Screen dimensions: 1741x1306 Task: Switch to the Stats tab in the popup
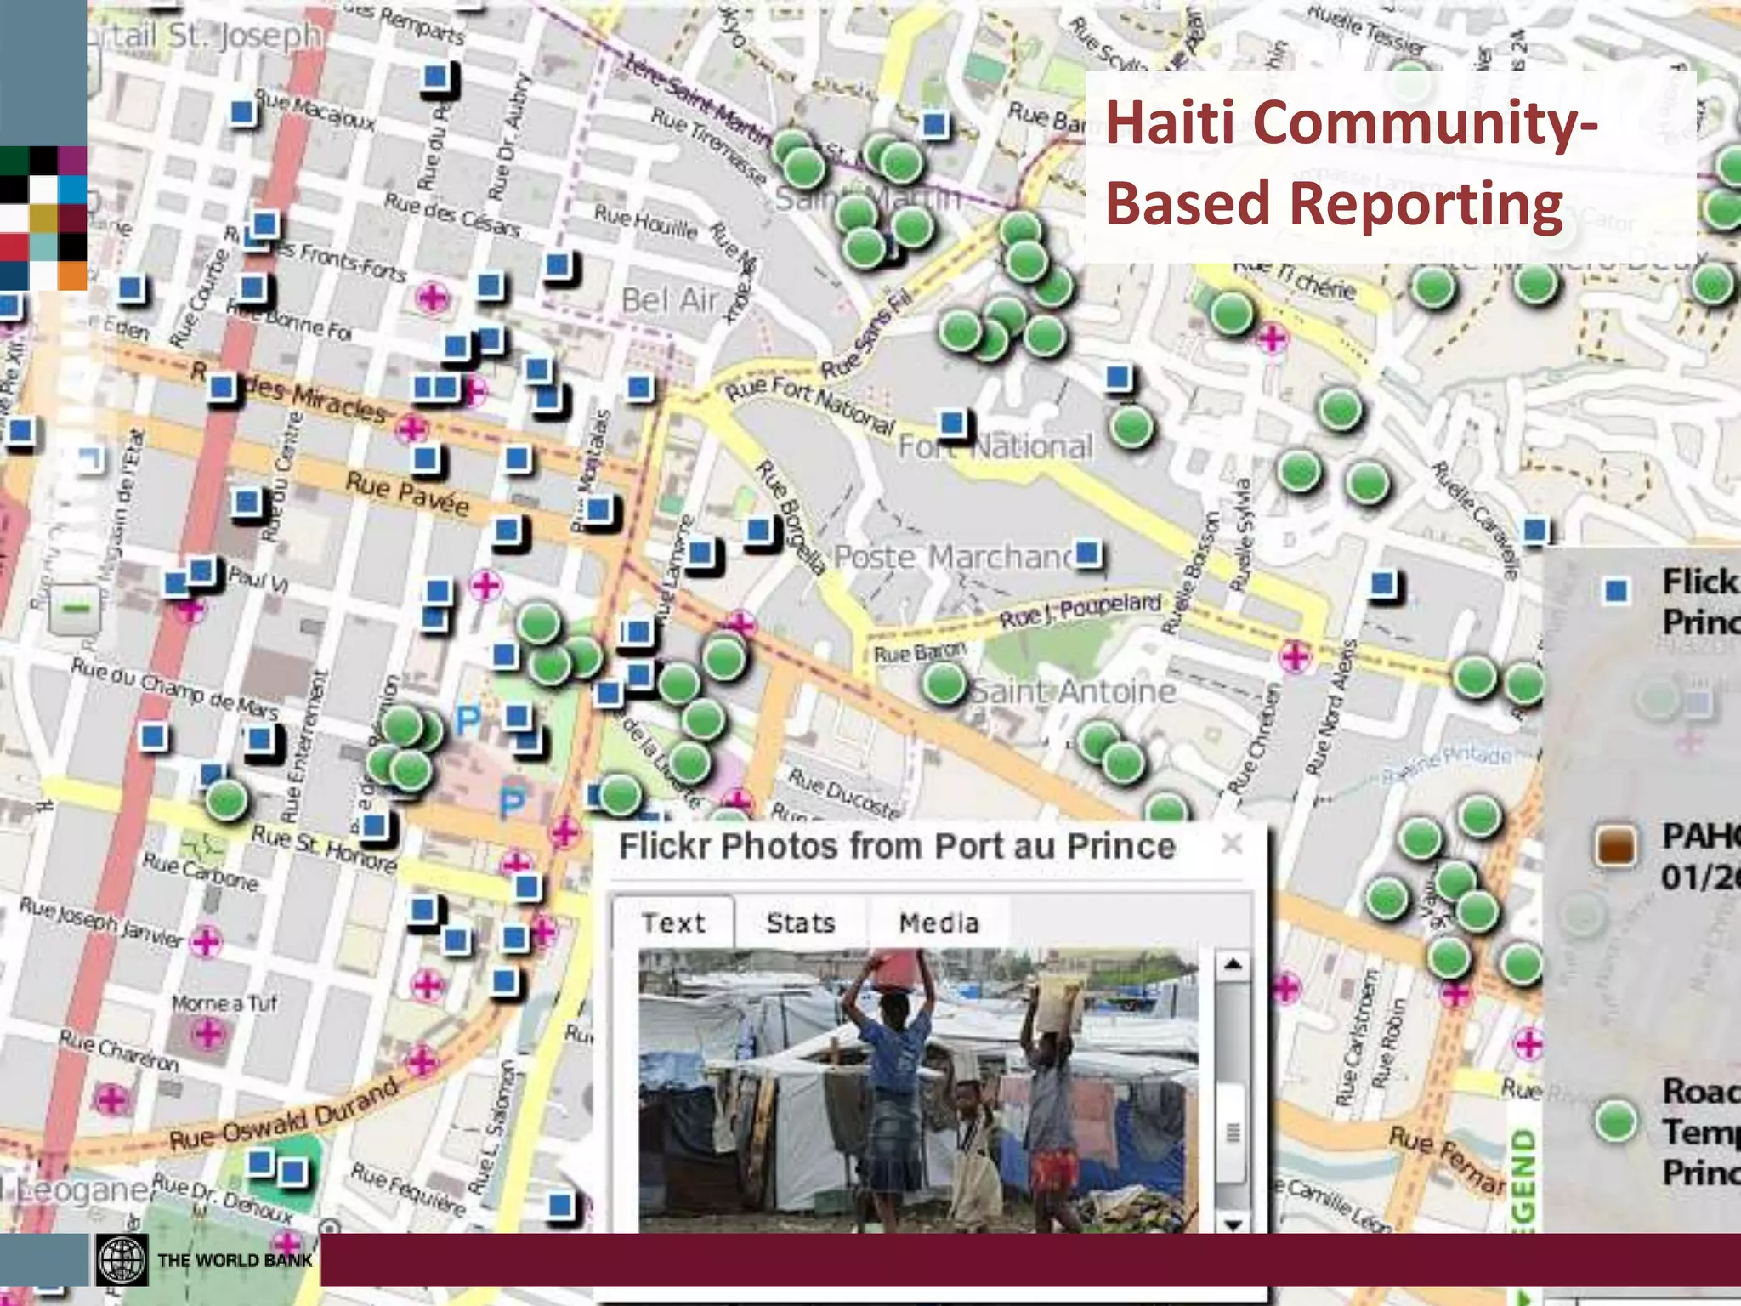[x=800, y=923]
